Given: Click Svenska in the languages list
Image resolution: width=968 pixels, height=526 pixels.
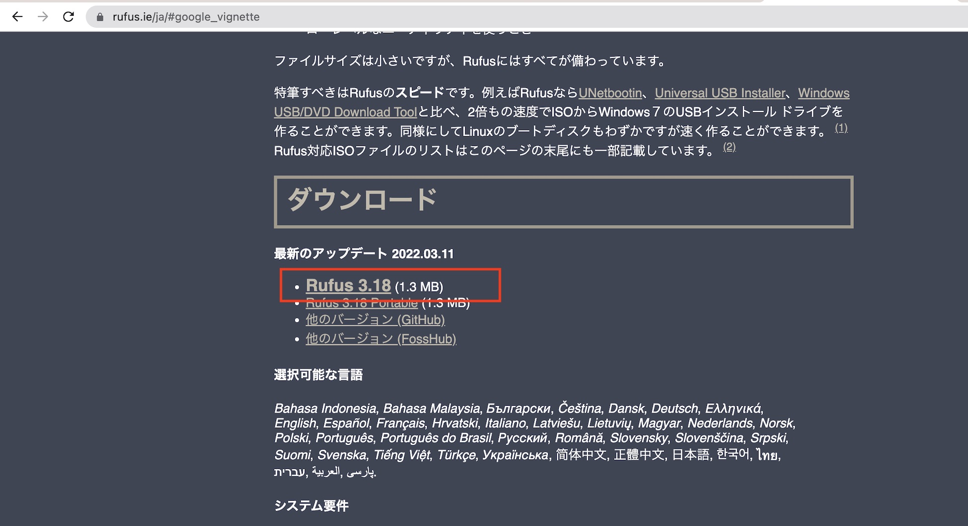Looking at the screenshot, I should click(342, 454).
